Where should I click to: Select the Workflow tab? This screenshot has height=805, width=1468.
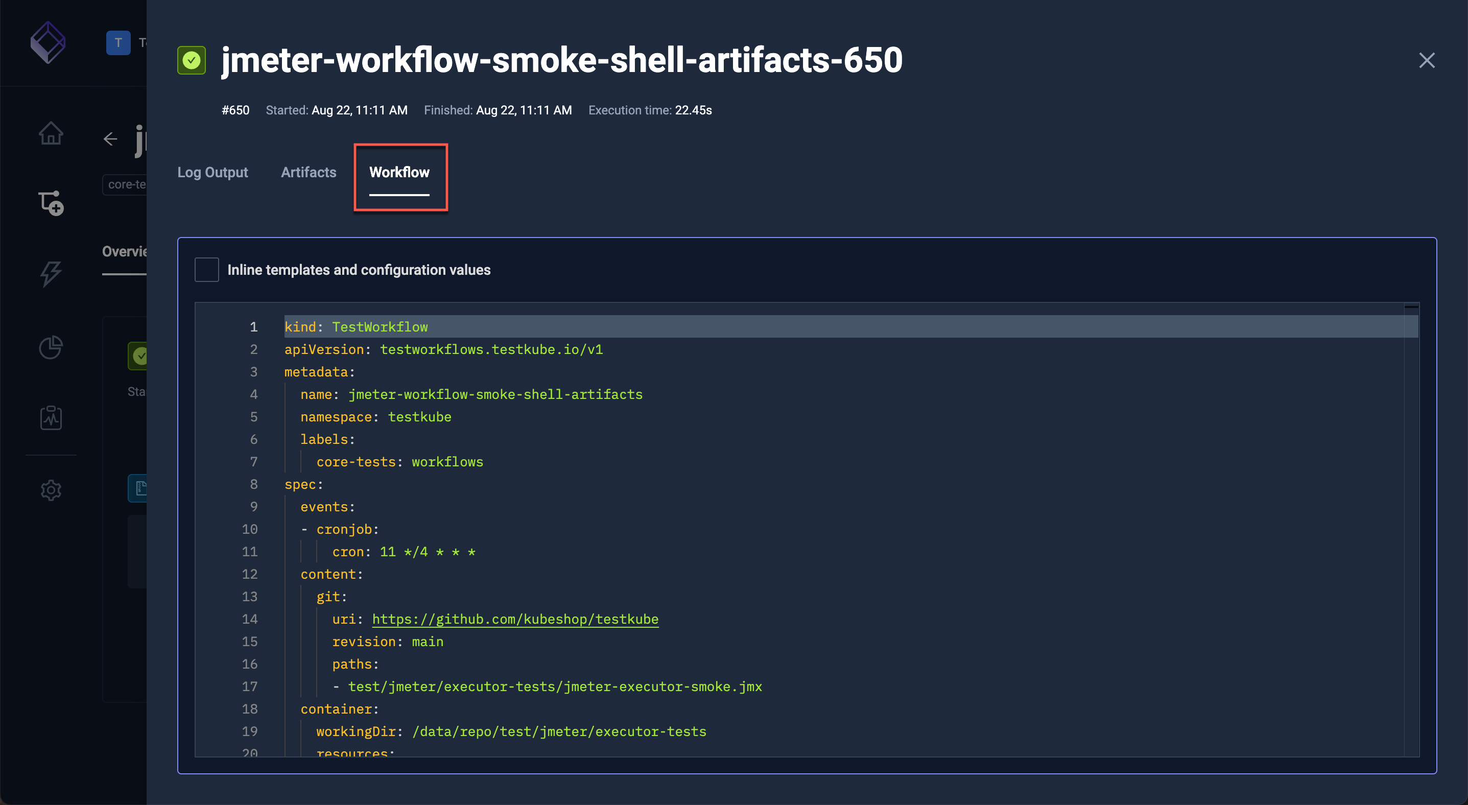tap(399, 172)
